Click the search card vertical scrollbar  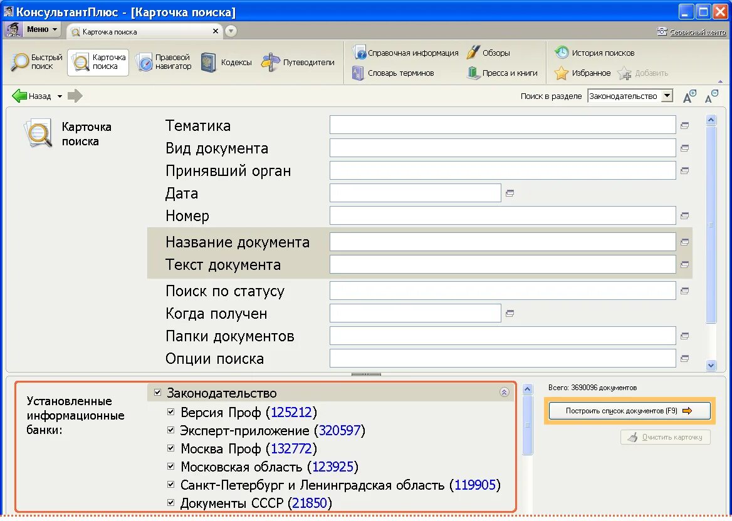[x=711, y=224]
